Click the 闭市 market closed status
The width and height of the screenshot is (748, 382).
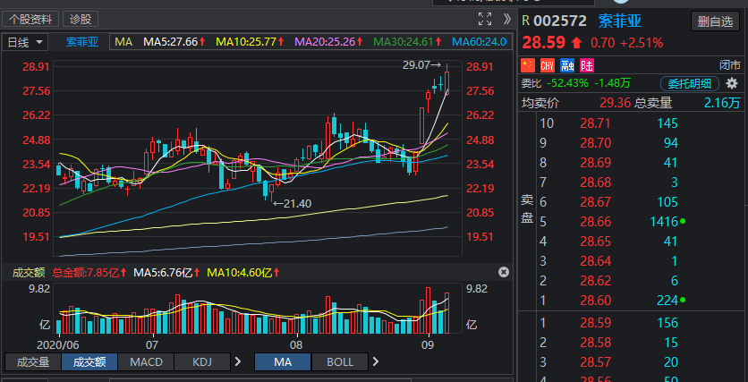click(x=730, y=65)
